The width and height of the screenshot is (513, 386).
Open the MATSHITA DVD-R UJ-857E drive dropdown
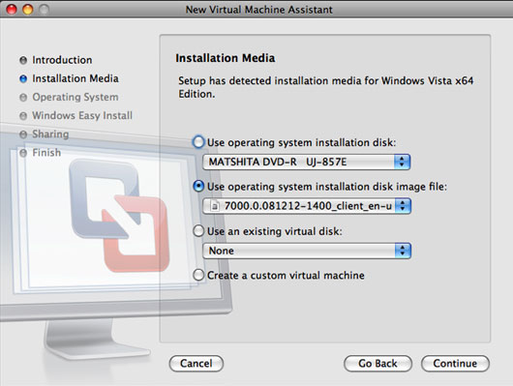coord(306,162)
